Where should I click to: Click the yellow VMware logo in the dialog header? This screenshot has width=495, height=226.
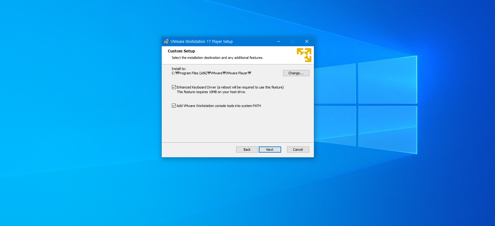click(x=304, y=55)
